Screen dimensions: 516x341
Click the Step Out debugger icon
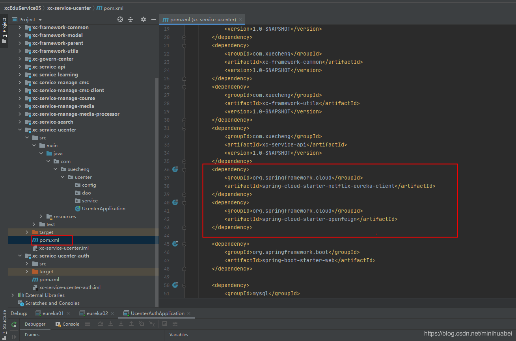click(131, 324)
